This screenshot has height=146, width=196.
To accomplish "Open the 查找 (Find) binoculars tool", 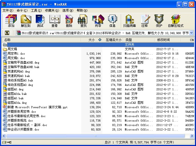I will (83, 21).
